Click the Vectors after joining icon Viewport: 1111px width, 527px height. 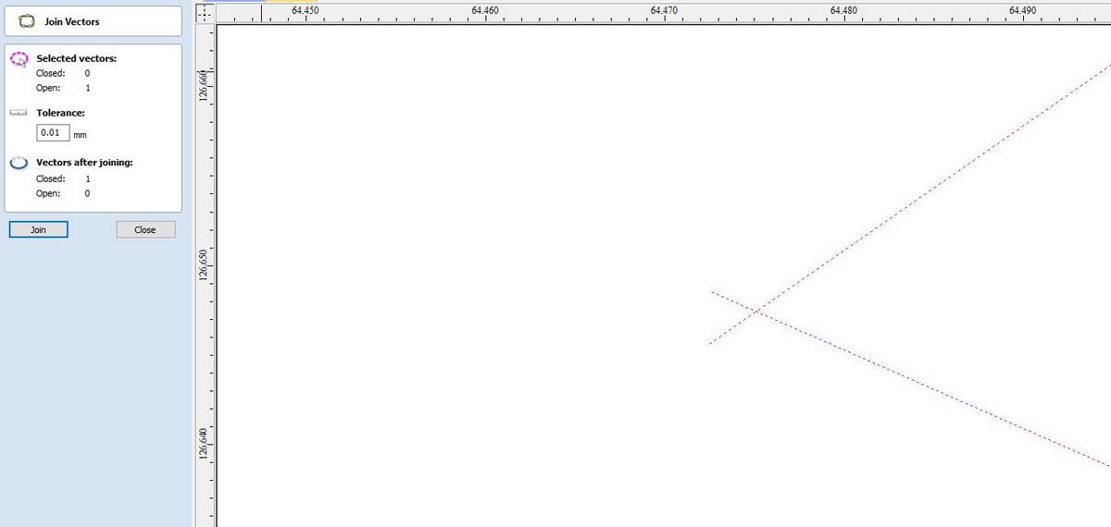click(x=19, y=163)
